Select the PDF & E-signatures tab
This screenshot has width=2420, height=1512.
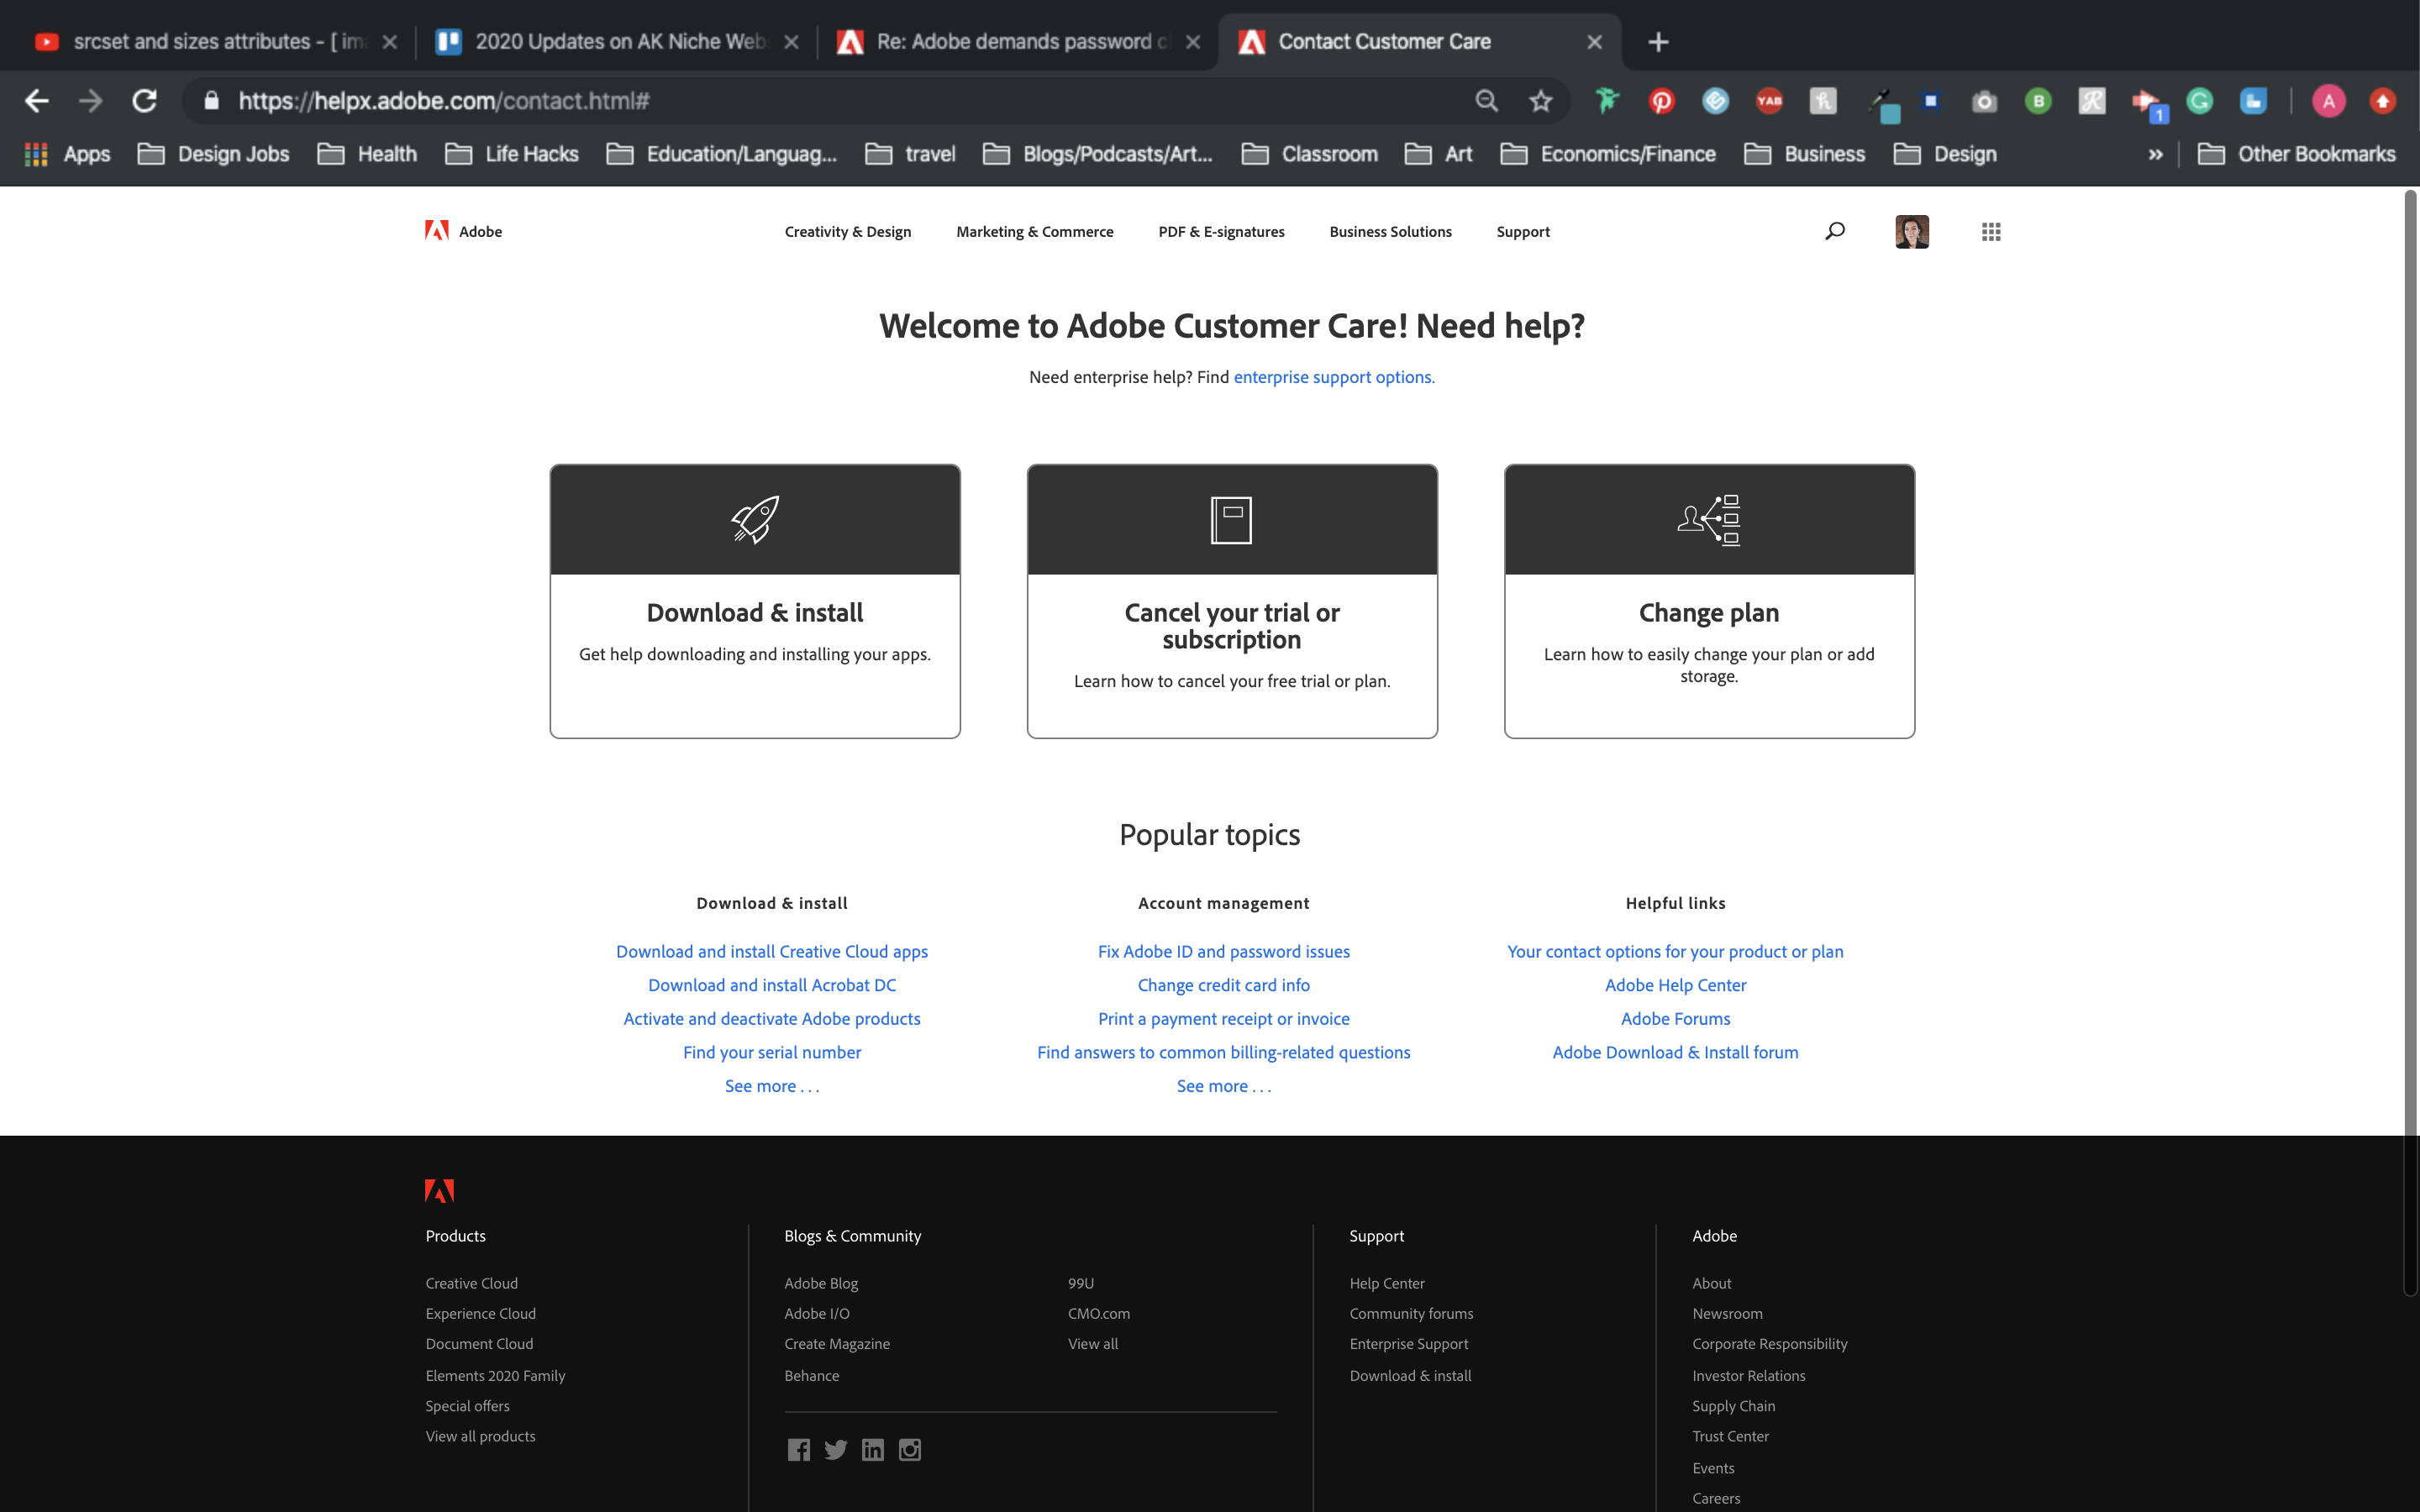click(x=1219, y=230)
